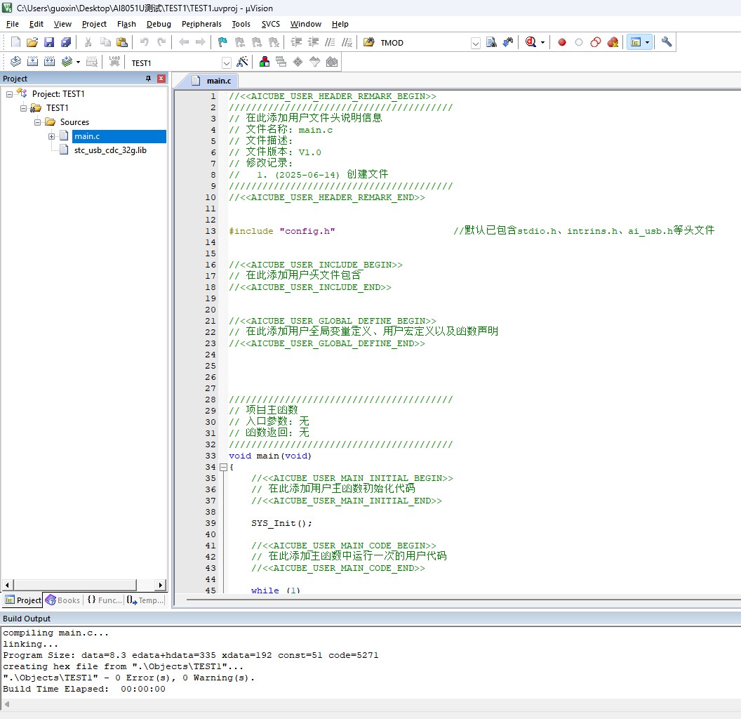Select stc_usb_cdc_32g.lib in project tree
741x719 pixels.
[x=110, y=150]
